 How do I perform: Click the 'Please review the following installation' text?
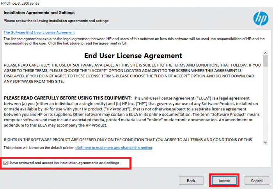[x=57, y=21]
